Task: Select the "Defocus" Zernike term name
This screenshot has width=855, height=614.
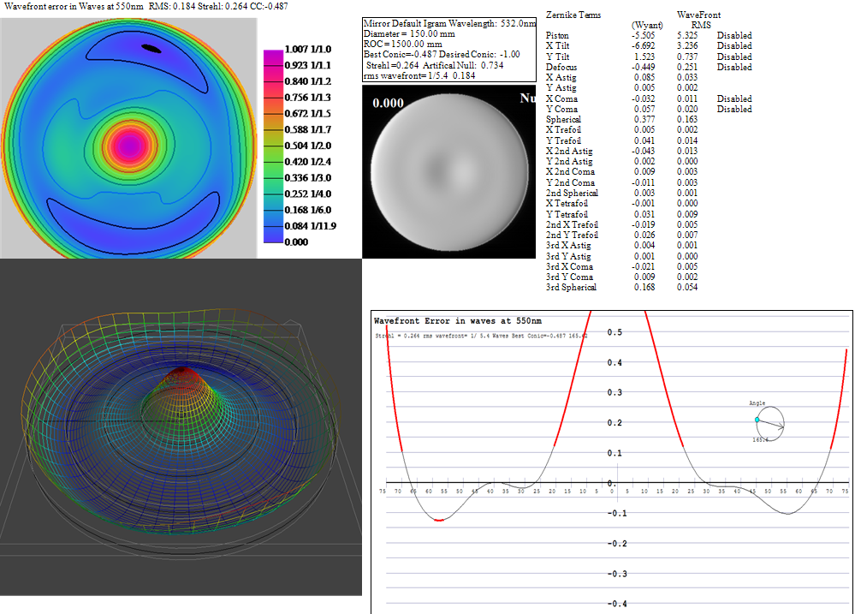Action: pyautogui.click(x=561, y=67)
